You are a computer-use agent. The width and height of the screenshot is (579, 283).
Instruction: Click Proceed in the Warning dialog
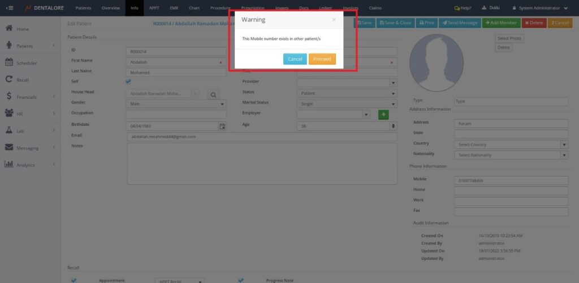point(322,59)
